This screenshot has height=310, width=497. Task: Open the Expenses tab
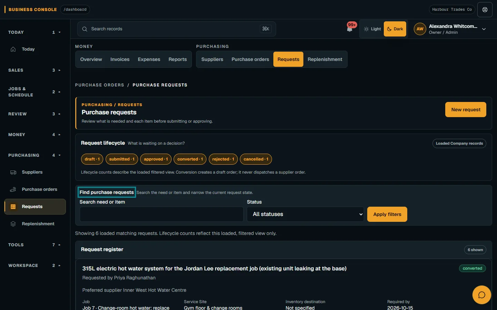(149, 59)
